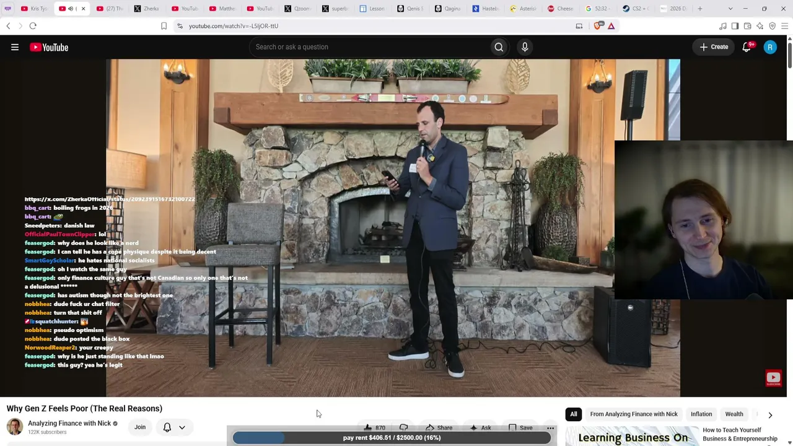Open more actions (three dots) for video
Image resolution: width=793 pixels, height=446 pixels.
point(550,427)
